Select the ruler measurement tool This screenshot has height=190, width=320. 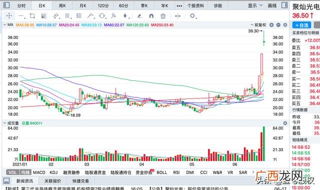[113, 15]
